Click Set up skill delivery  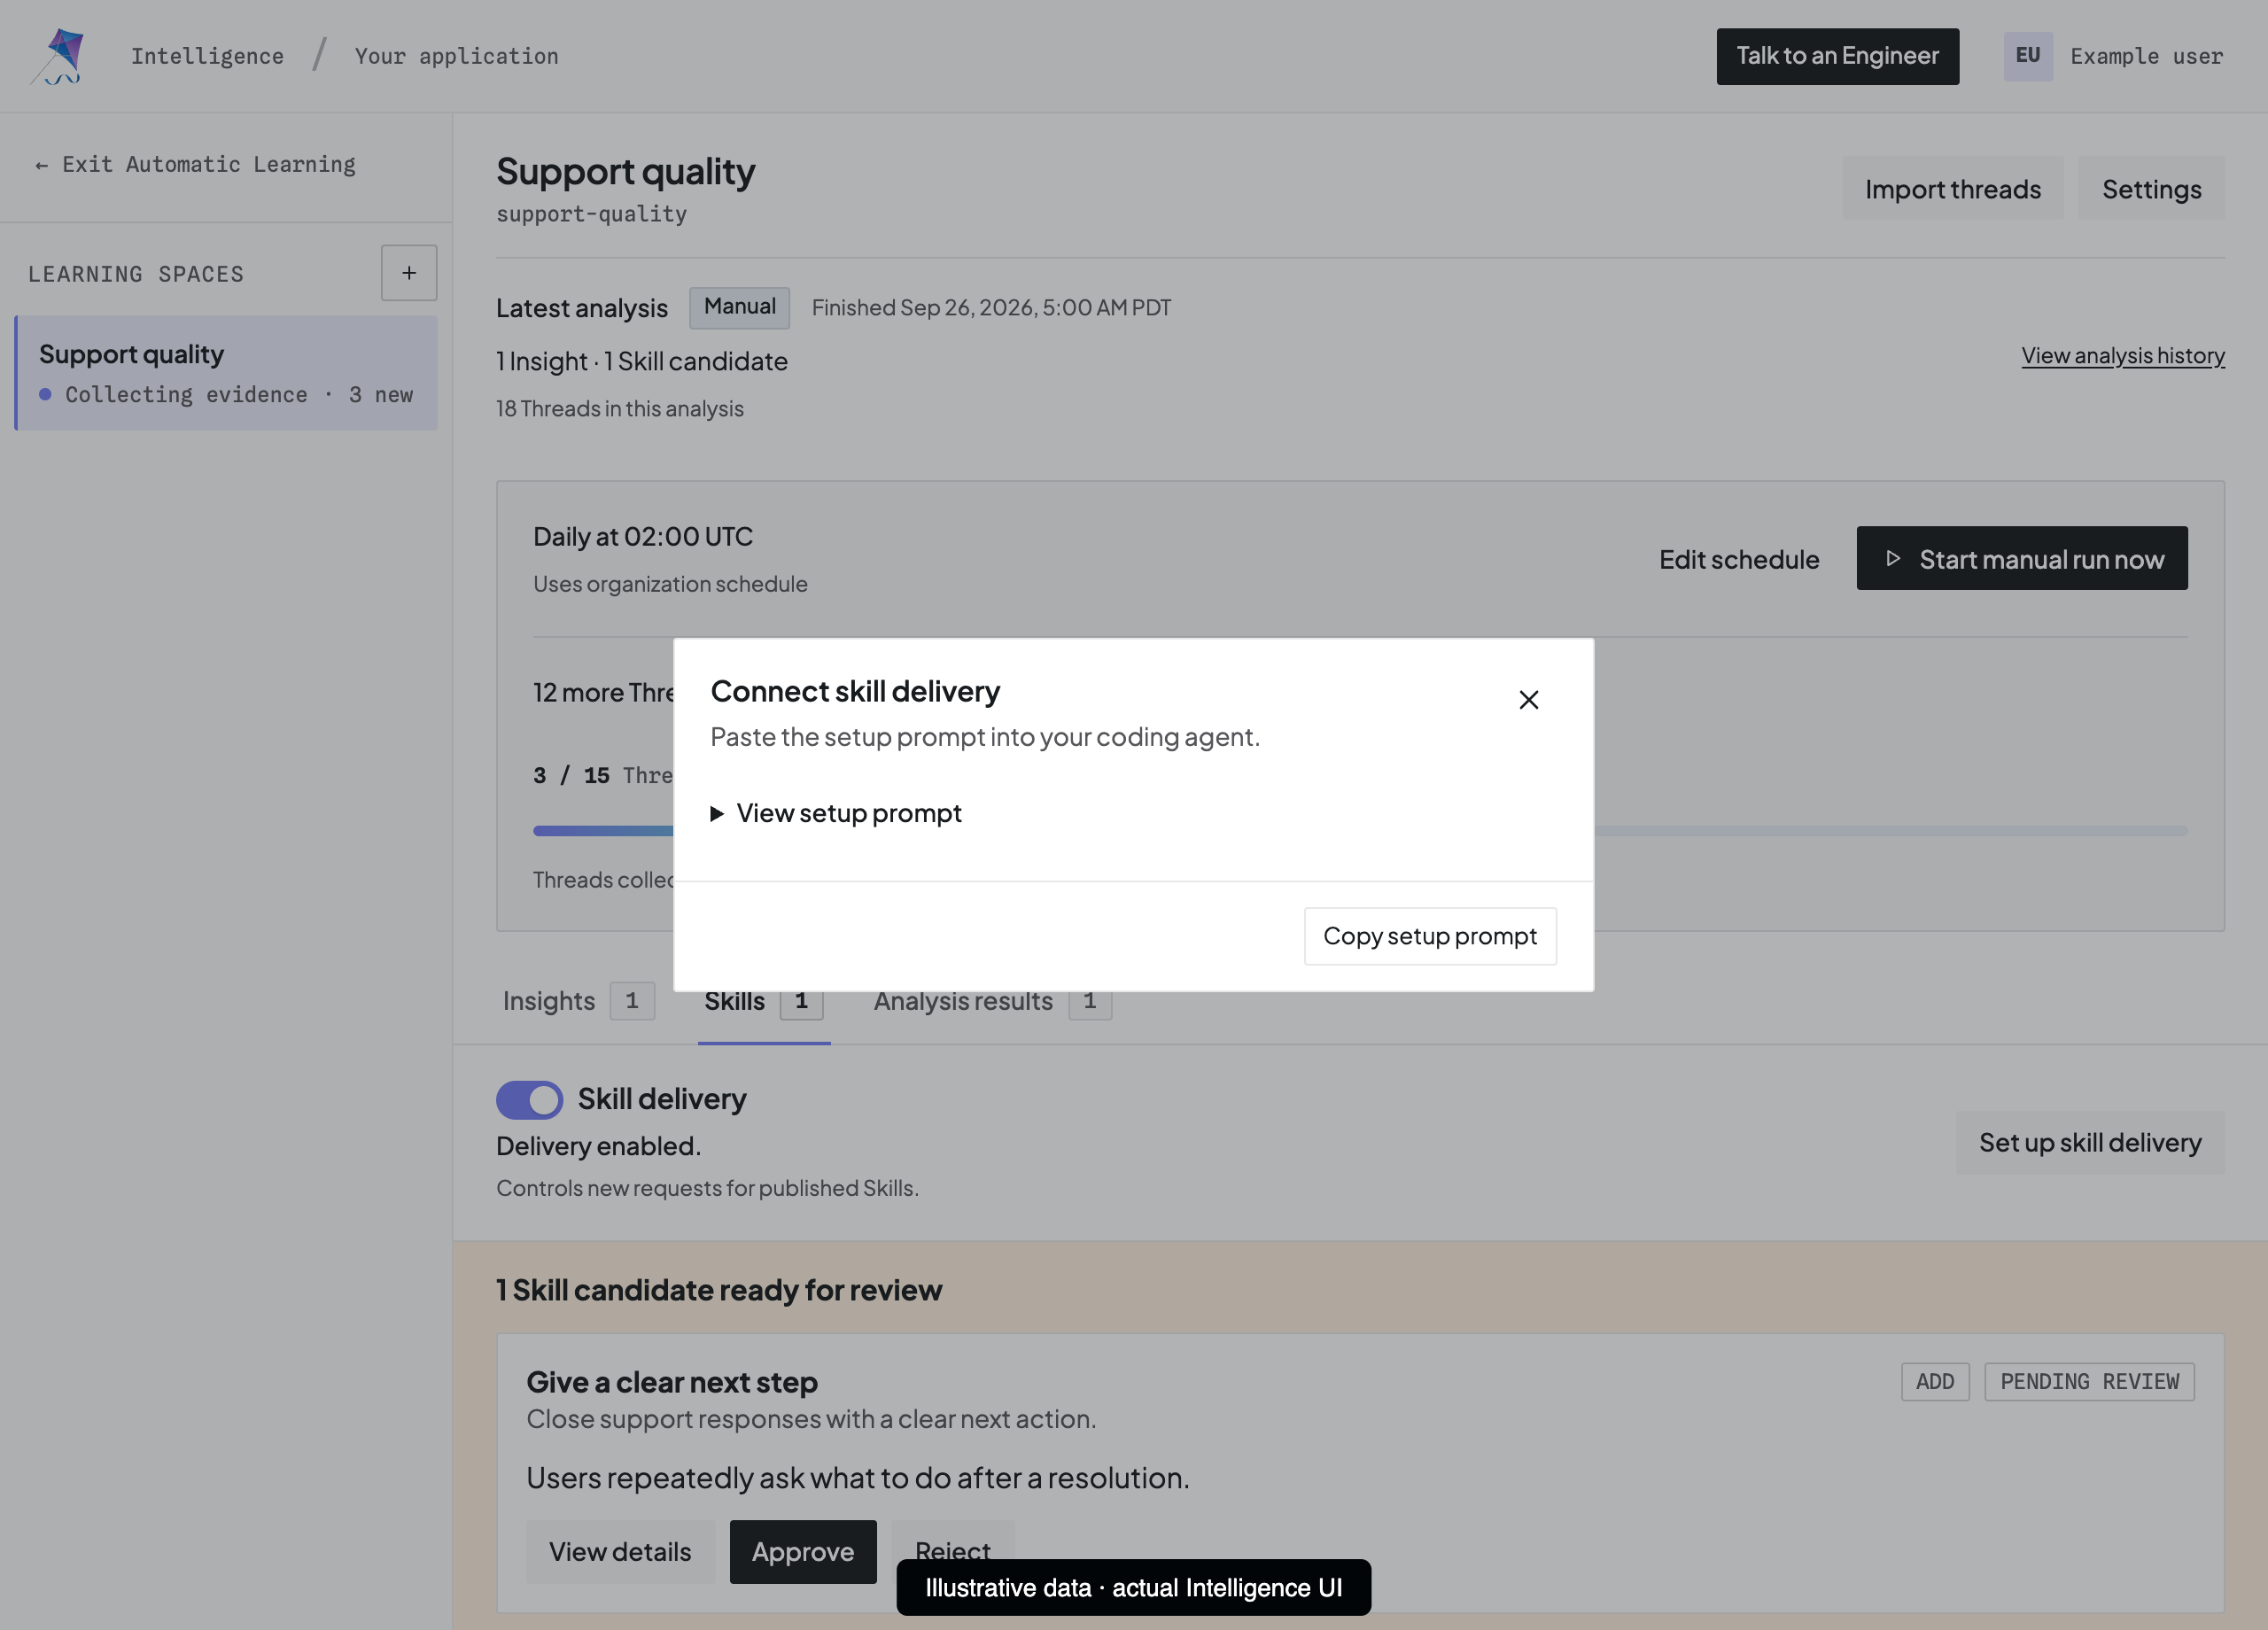pos(2090,1142)
